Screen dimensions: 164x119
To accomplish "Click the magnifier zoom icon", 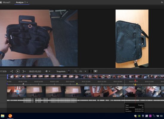I will click(x=75, y=71).
